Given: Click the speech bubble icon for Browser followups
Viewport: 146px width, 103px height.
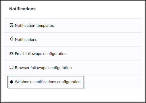Looking at the screenshot, I should pyautogui.click(x=11, y=68).
